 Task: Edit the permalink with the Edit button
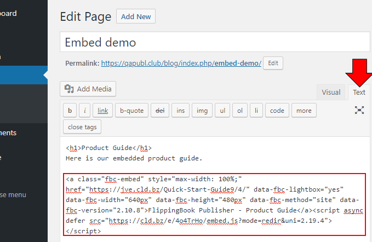[x=273, y=63]
